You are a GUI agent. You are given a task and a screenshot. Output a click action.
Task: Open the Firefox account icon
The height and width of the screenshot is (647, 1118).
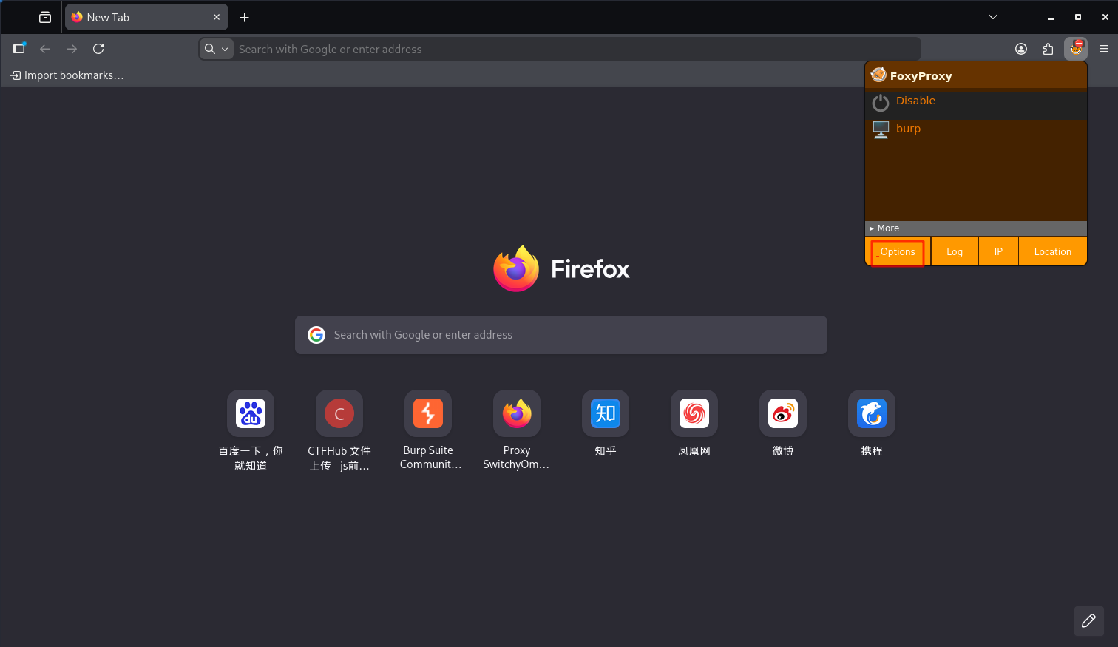pos(1021,49)
